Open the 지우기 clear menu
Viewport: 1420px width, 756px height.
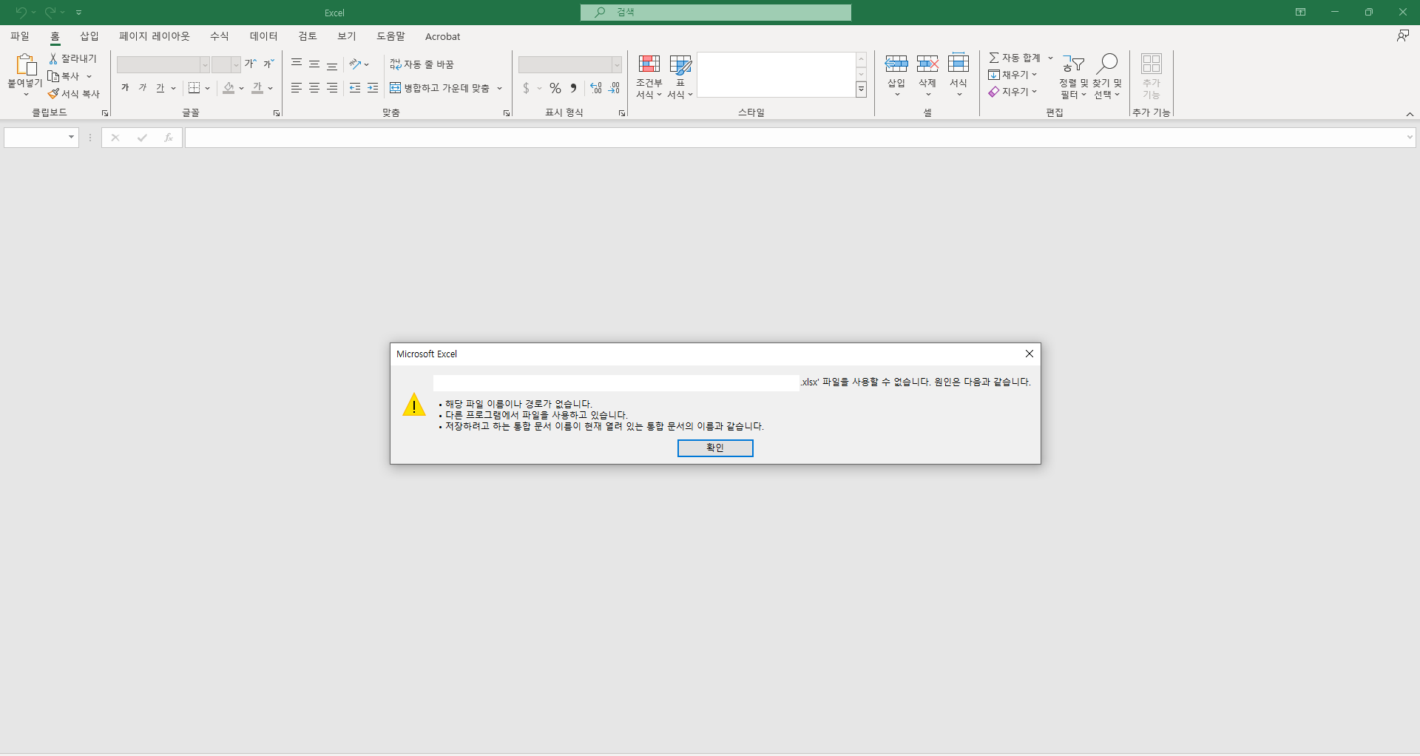coord(1012,92)
